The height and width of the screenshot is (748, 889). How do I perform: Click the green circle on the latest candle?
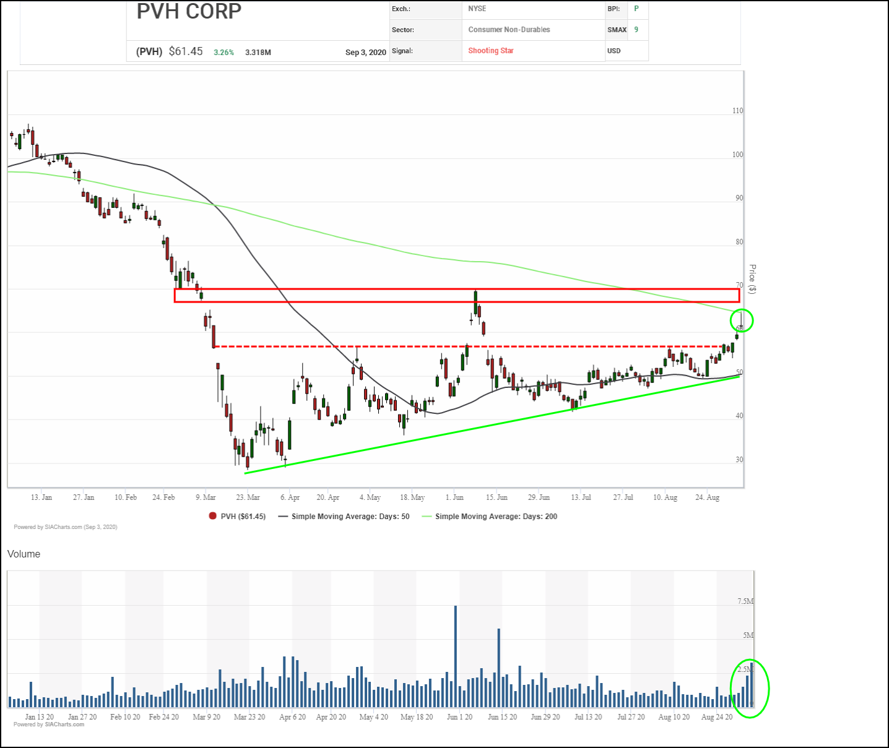tap(742, 320)
